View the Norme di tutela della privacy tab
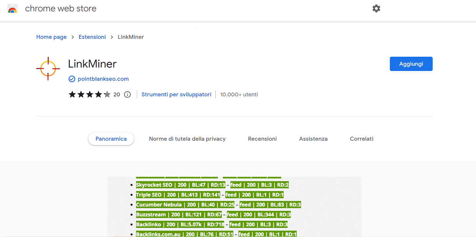Image resolution: width=476 pixels, height=237 pixels. 187,139
